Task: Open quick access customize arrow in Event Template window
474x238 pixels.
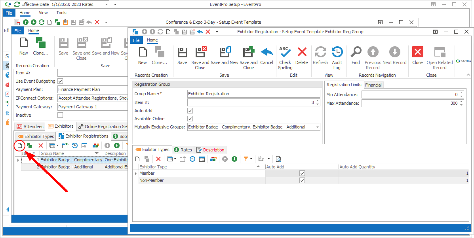Action: point(106,22)
